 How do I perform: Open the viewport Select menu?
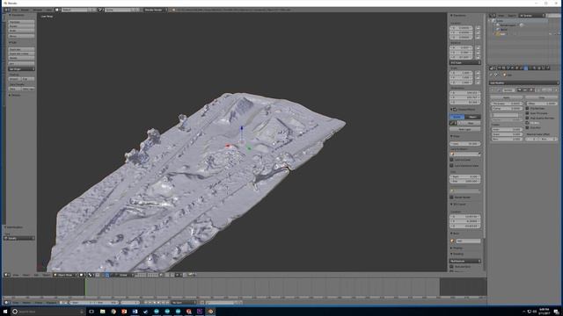point(26,275)
